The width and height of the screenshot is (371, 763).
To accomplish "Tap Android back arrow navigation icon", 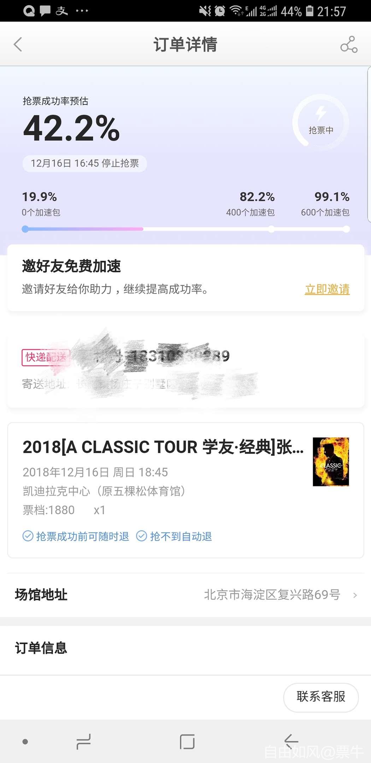I will click(291, 741).
